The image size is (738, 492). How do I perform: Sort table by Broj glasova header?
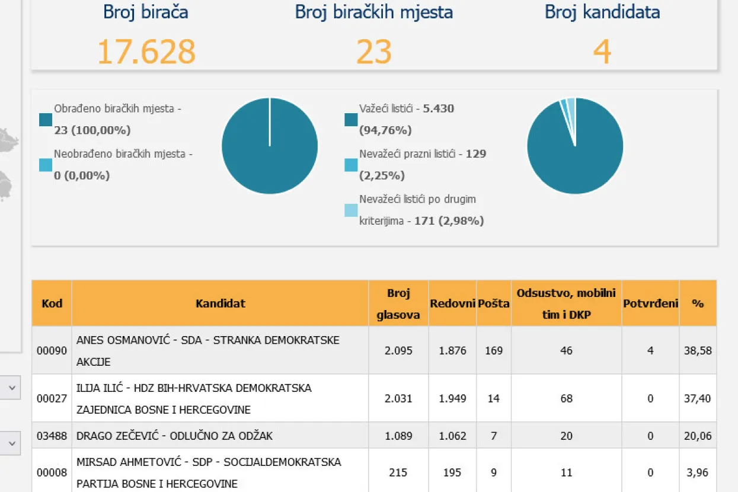pyautogui.click(x=398, y=303)
